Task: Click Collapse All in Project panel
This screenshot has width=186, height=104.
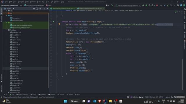Action: click(40, 9)
